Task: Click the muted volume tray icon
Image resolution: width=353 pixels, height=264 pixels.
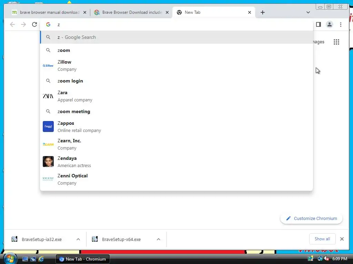Action: click(326, 258)
